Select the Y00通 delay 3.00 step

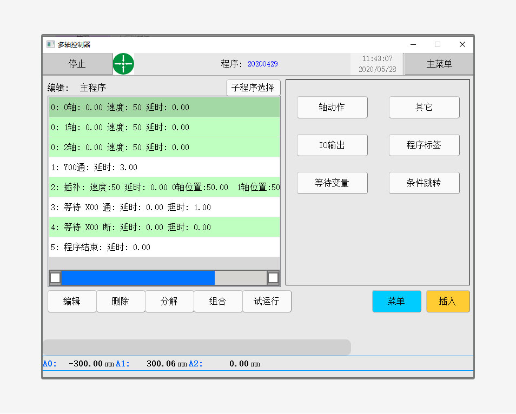[164, 167]
